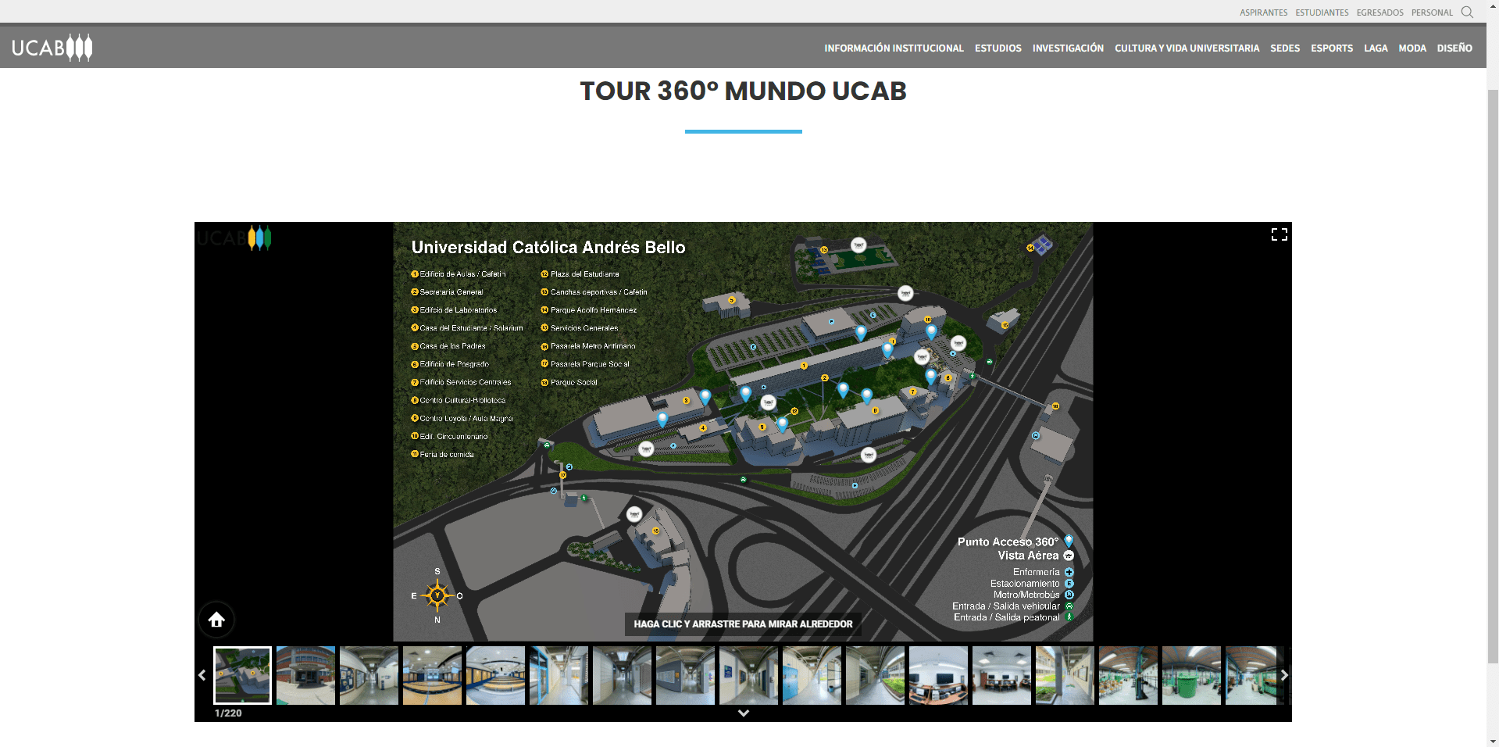Viewport: 1499px width, 747px height.
Task: Click the compass rose on the map
Action: (x=437, y=595)
